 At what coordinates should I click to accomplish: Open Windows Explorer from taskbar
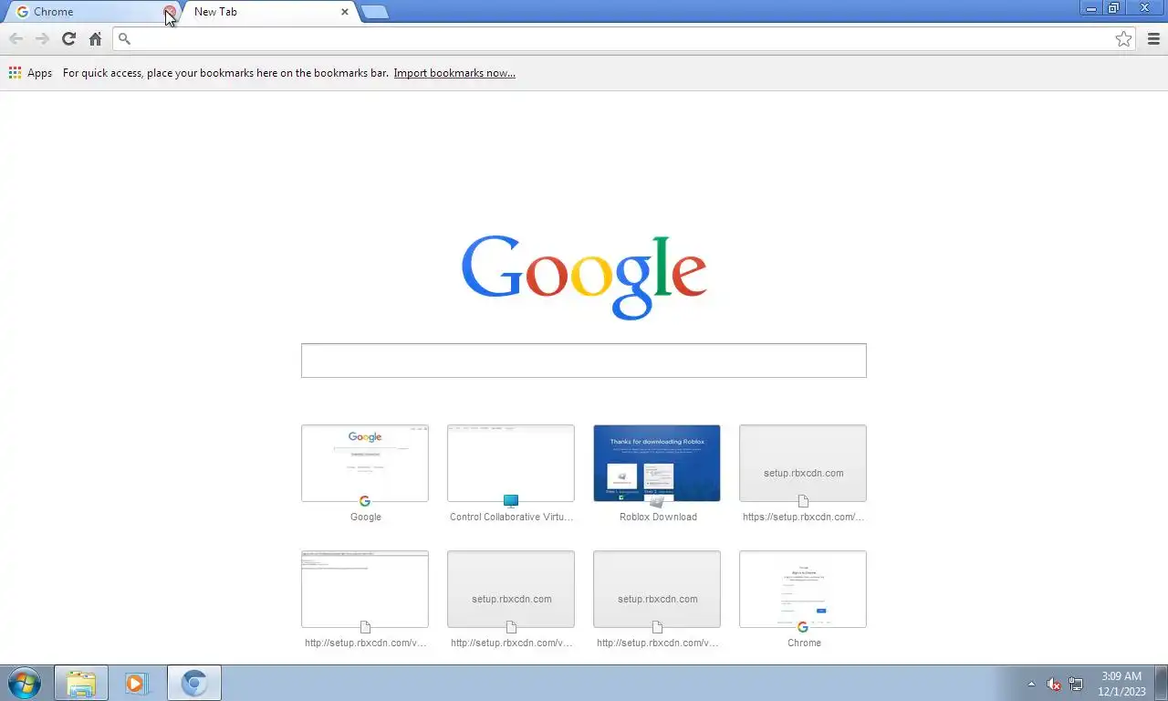81,683
